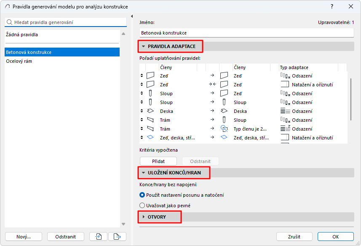Click the Jméno text field
The height and width of the screenshot is (246, 361).
[x=247, y=32]
